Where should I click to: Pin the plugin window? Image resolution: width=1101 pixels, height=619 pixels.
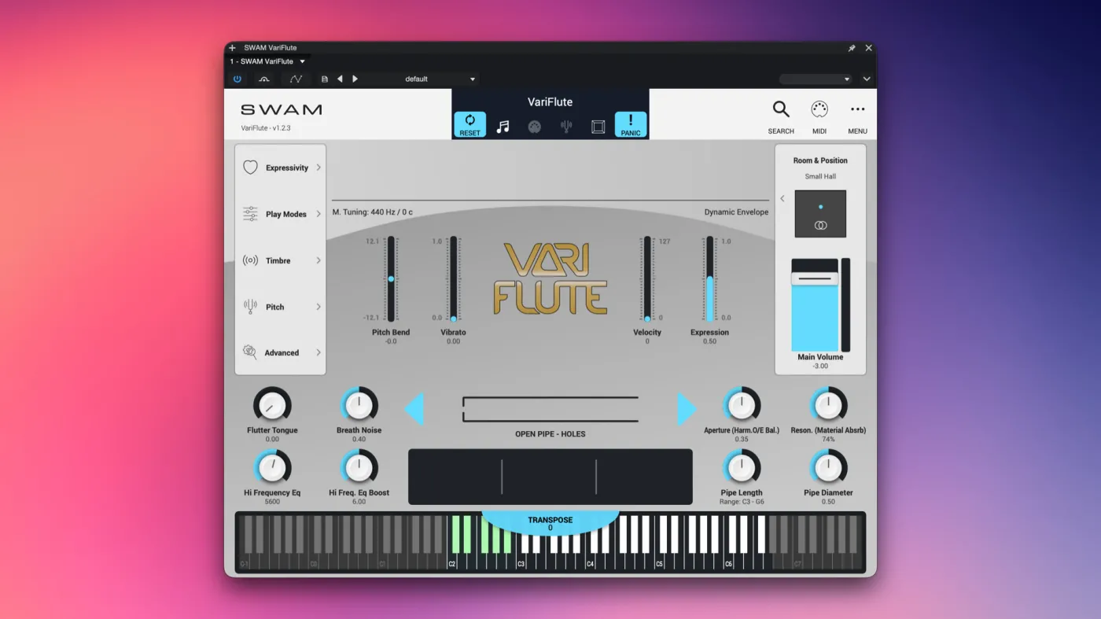[x=852, y=48]
